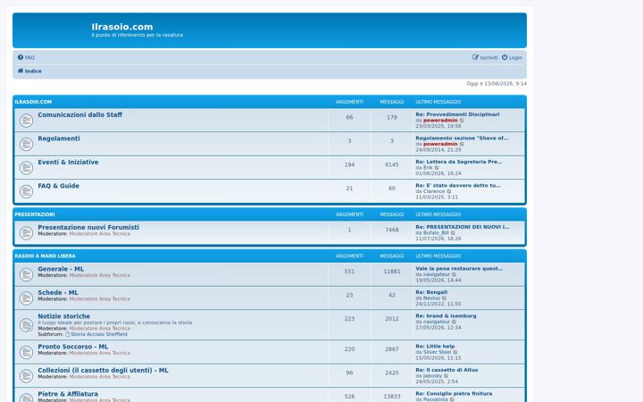This screenshot has width=643, height=402.
Task: Open the FAQ & Guide forum
Action: pos(59,186)
